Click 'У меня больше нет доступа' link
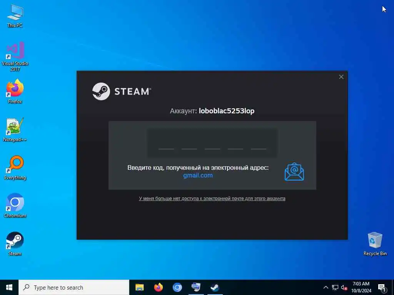The width and height of the screenshot is (394, 295). [x=212, y=199]
